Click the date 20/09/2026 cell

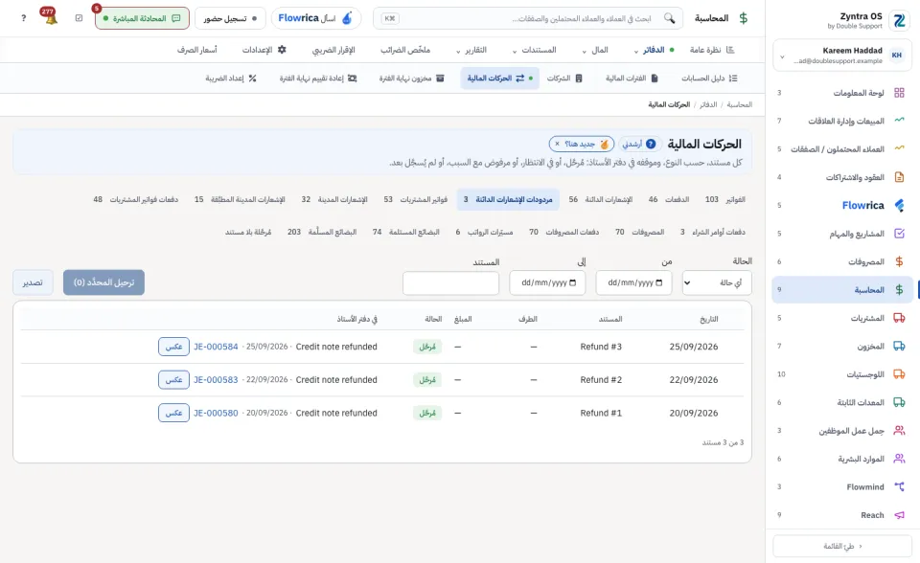pyautogui.click(x=694, y=413)
